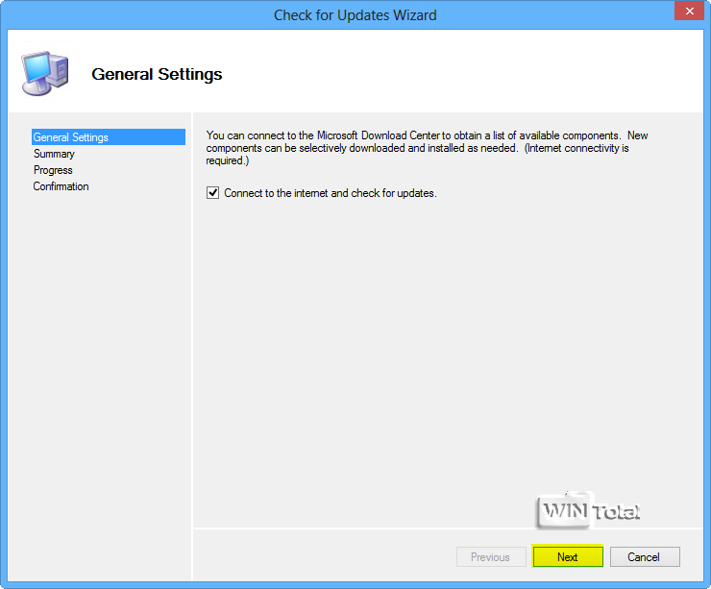Close the Check for Updates Wizard window
711x589 pixels.
coord(685,13)
